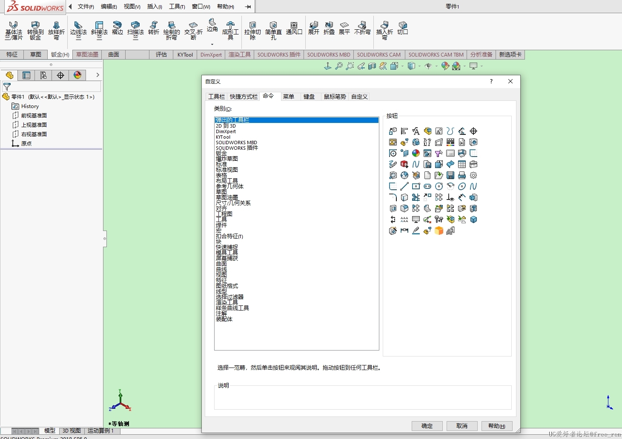Open the 鼠标笔势 tab in the dialog
Viewport: 622px width, 439px height.
pyautogui.click(x=335, y=97)
